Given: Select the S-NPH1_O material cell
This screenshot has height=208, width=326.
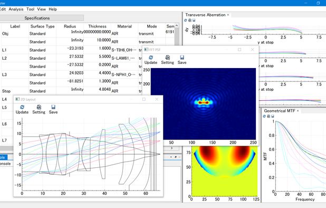Looking at the screenshot, I should pos(124,74).
